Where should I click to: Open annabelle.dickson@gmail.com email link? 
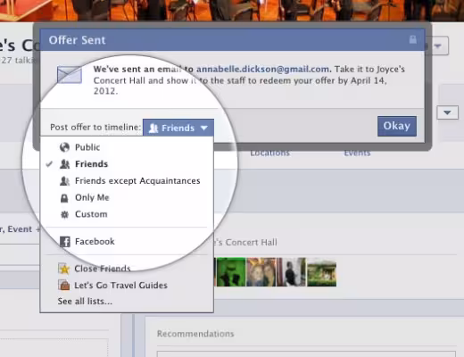pos(262,70)
